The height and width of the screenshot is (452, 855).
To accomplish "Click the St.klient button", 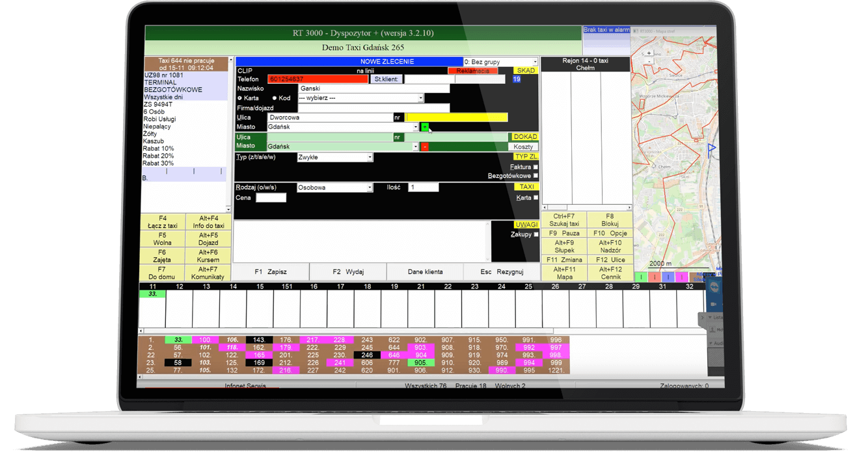I will click(387, 79).
